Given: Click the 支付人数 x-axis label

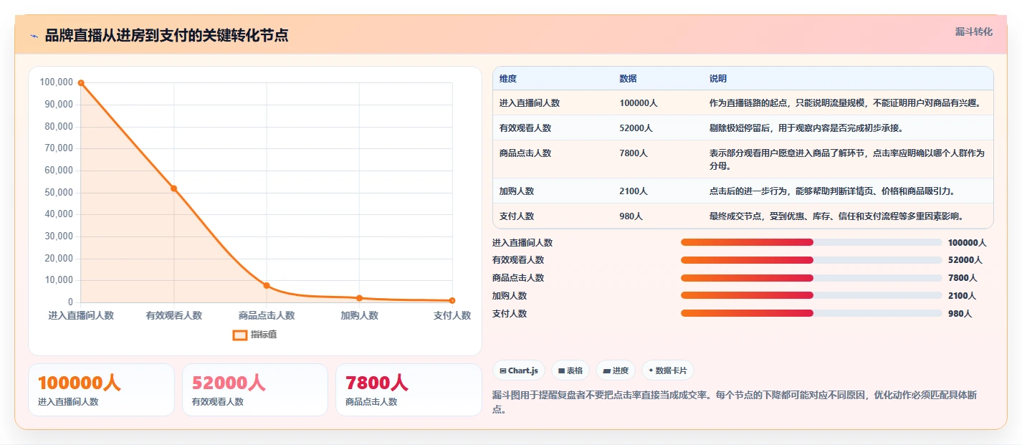Looking at the screenshot, I should 452,315.
